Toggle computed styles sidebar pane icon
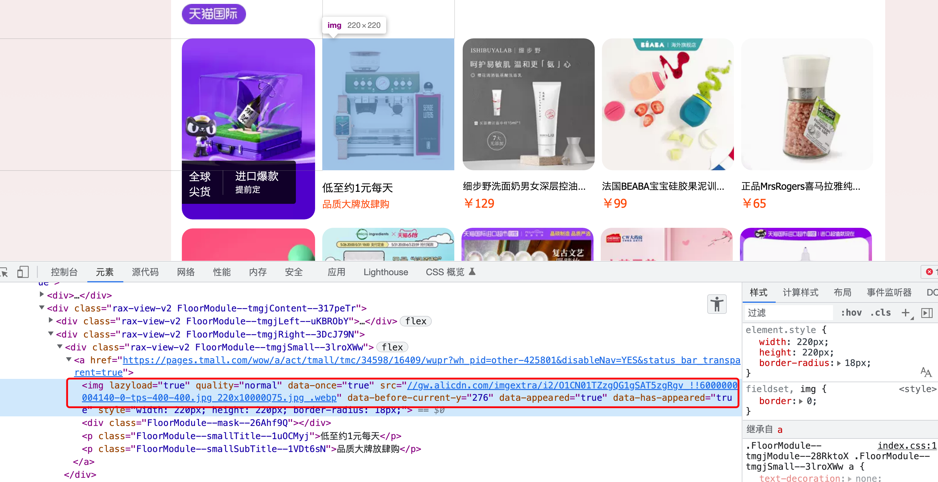The image size is (938, 482). 926,313
